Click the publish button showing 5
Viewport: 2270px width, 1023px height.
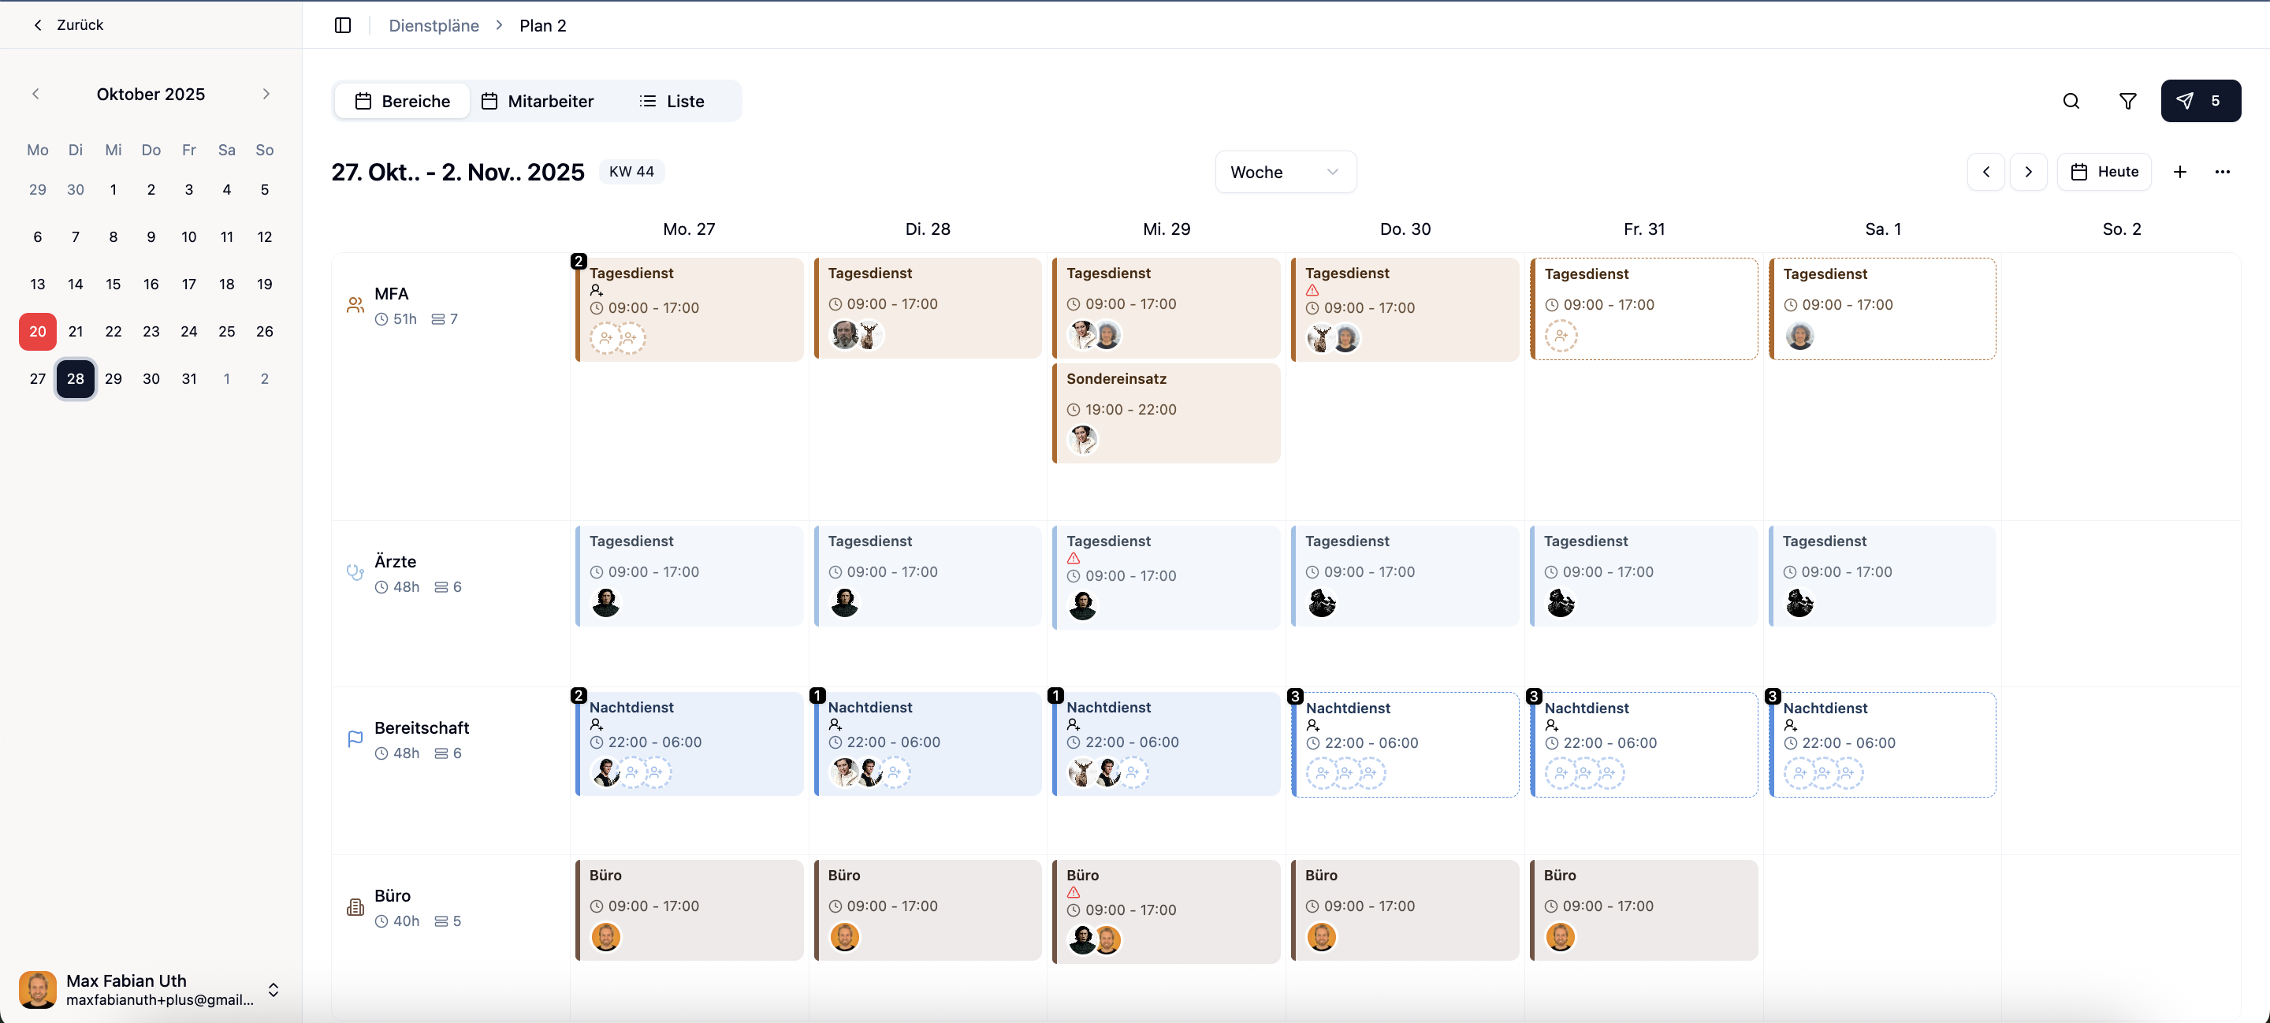click(x=2200, y=102)
